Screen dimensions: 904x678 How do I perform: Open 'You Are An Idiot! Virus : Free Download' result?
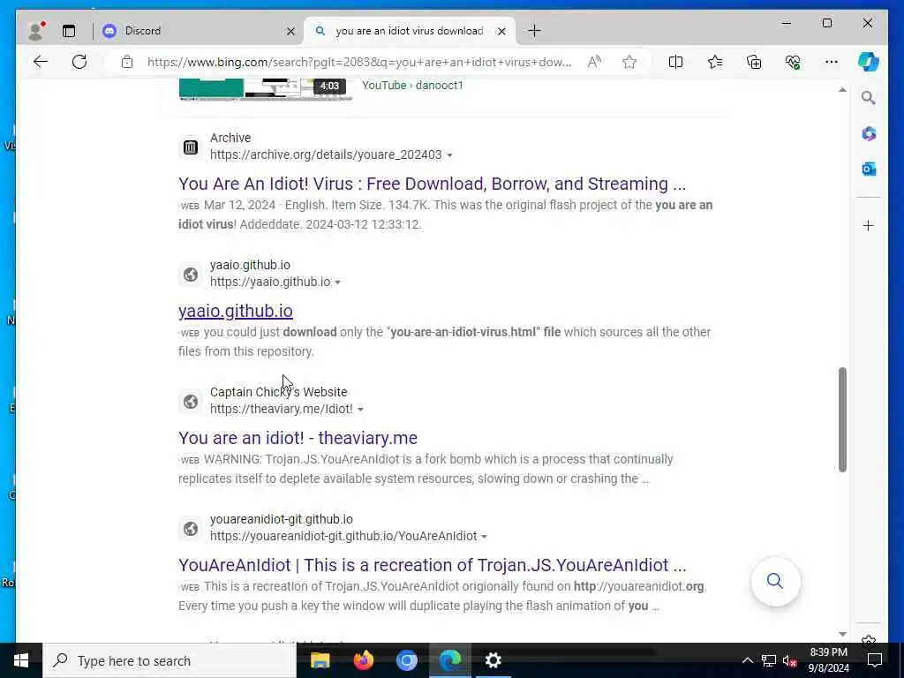[433, 184]
